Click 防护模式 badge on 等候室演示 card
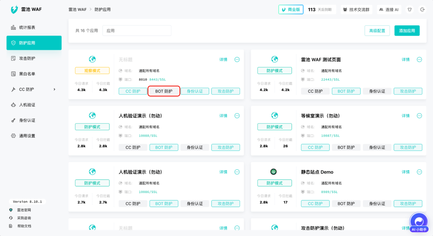Image resolution: width=433 pixels, height=236 pixels. coord(274,127)
